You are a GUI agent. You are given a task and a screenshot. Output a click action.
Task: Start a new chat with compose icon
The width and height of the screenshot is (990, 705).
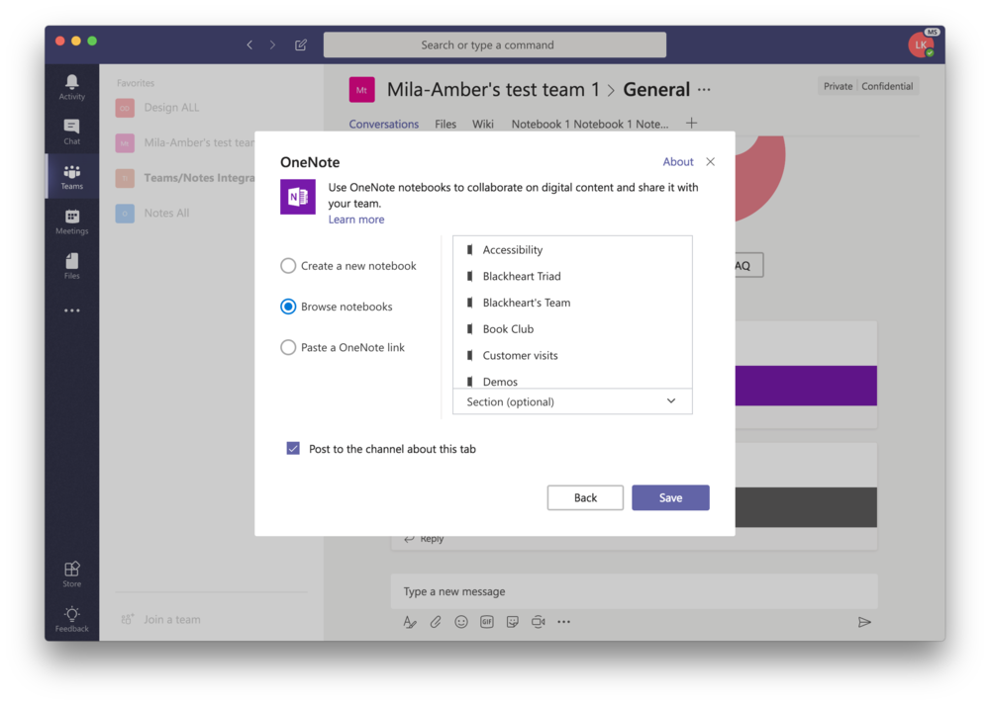tap(301, 44)
